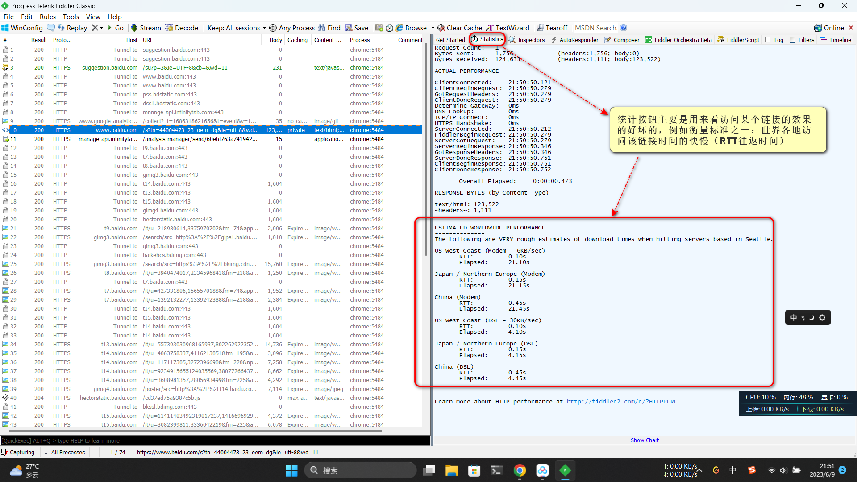Open File Explorer from taskbar

pos(452,470)
